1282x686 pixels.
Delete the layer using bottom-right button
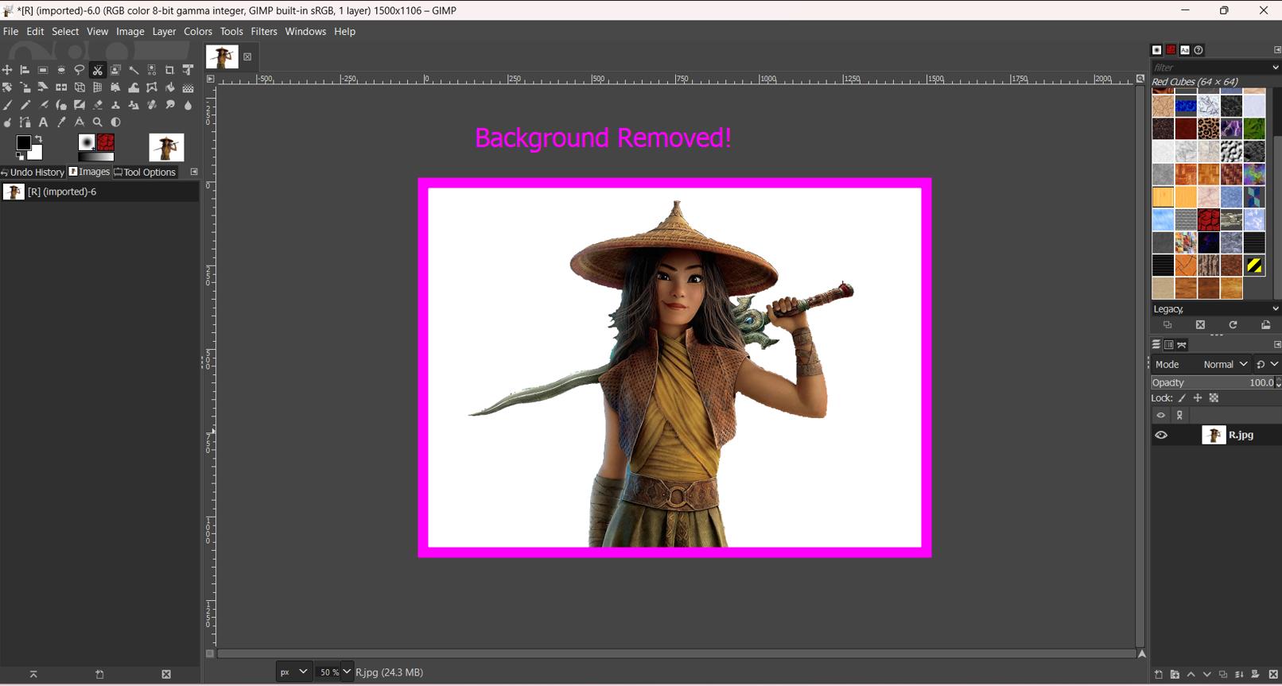coord(1272,674)
